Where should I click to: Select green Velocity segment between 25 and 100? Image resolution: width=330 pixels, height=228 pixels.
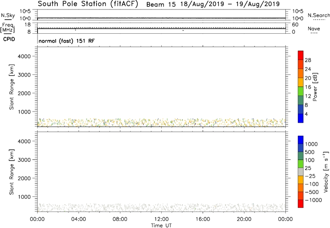click(301, 164)
